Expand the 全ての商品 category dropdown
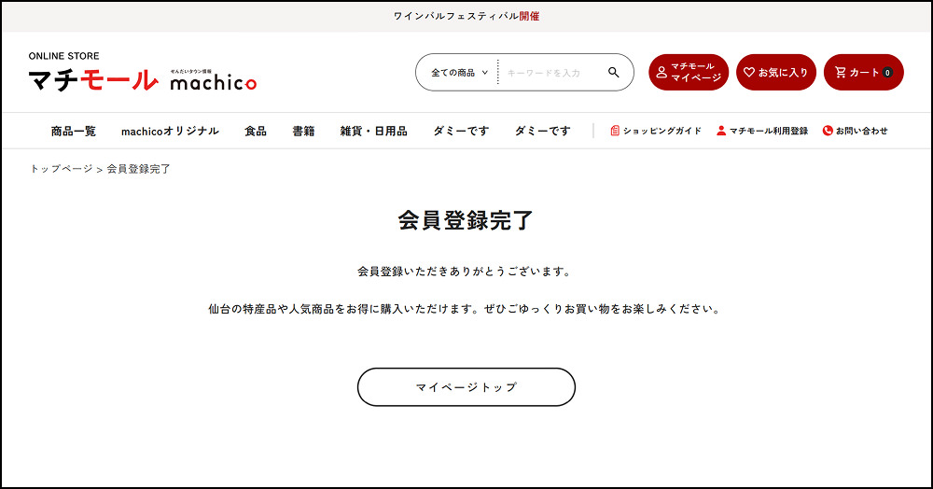 459,73
